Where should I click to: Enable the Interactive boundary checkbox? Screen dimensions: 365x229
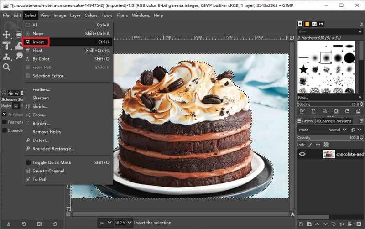tap(4, 130)
